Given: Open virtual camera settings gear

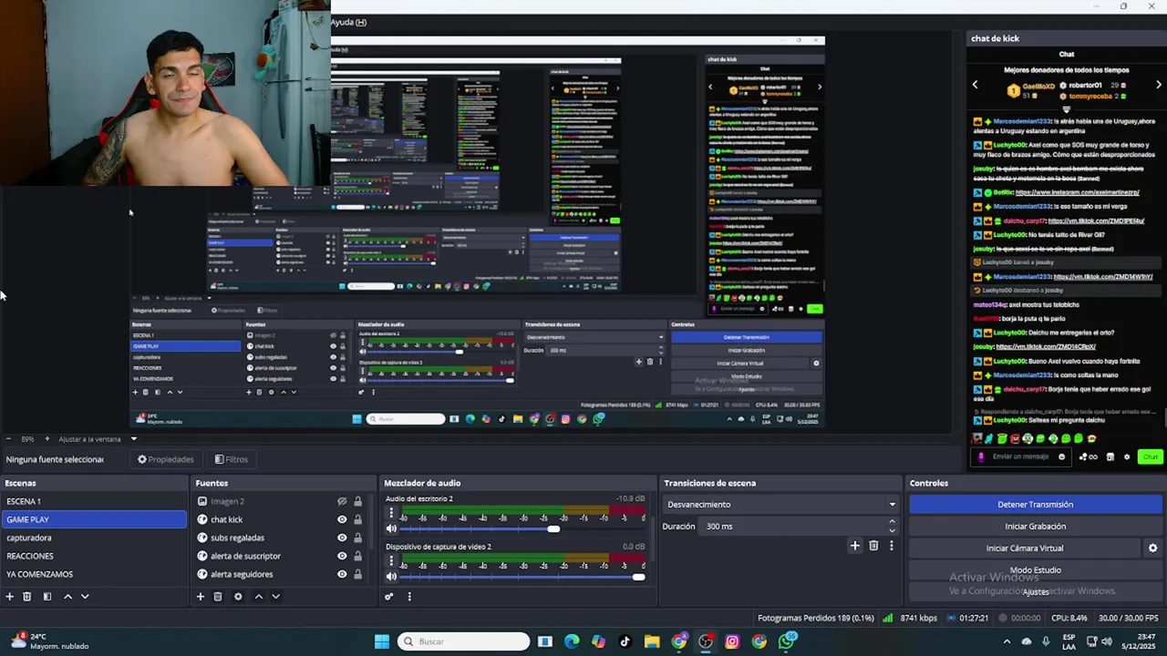Looking at the screenshot, I should coord(1152,548).
